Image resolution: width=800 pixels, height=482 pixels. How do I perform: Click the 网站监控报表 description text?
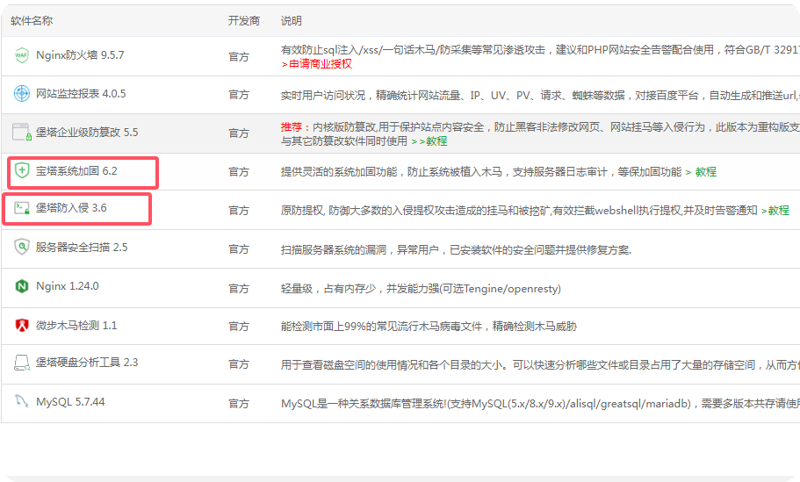point(540,96)
